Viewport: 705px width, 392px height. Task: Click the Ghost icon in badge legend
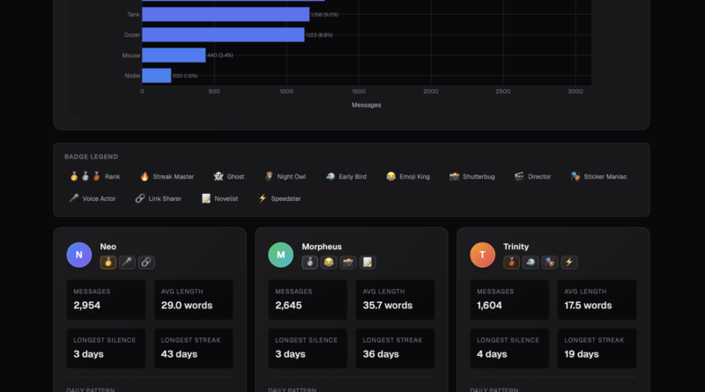tap(218, 176)
